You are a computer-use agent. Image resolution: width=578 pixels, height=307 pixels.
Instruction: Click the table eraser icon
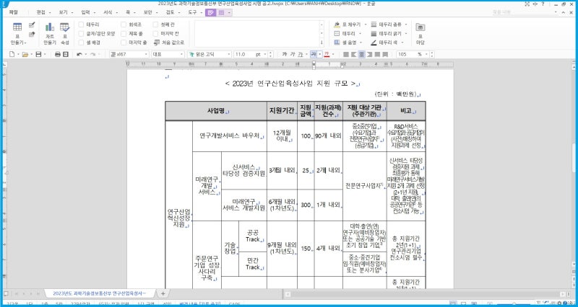[32, 34]
